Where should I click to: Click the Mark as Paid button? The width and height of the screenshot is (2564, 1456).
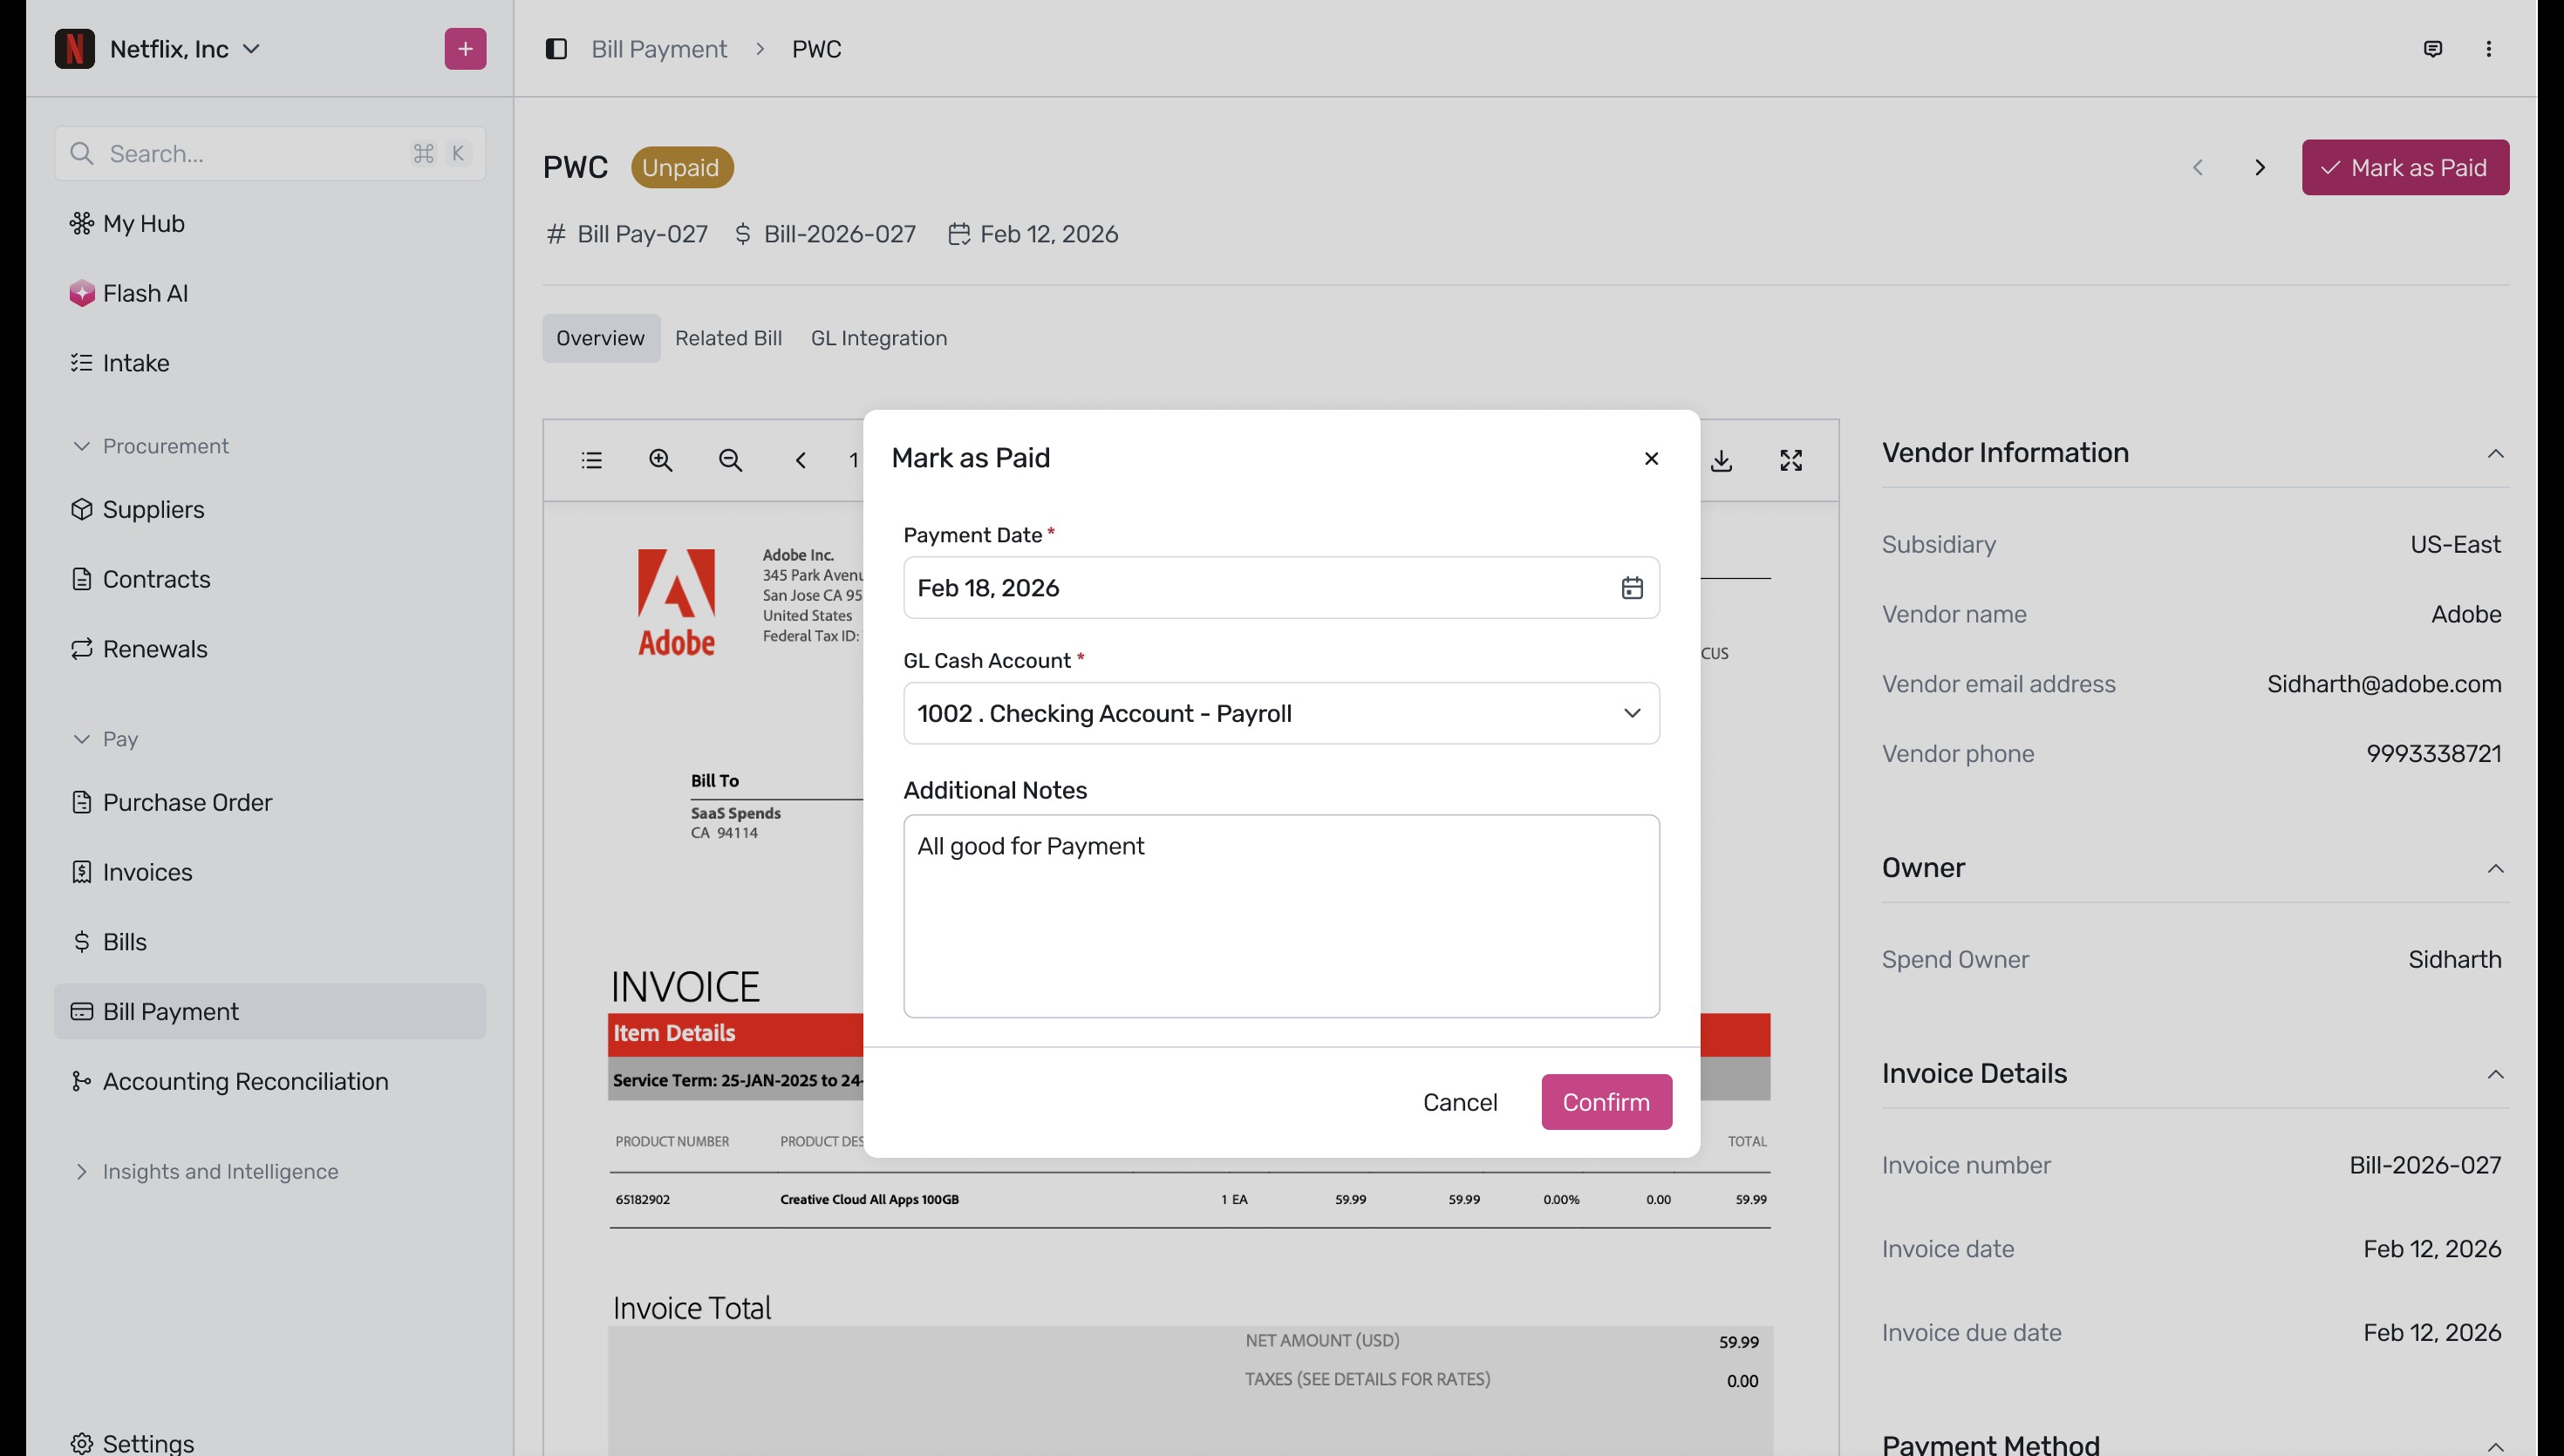tap(2404, 167)
